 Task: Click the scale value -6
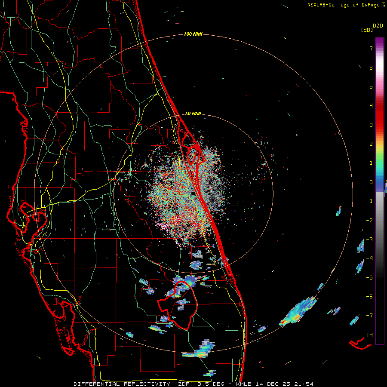click(369, 297)
